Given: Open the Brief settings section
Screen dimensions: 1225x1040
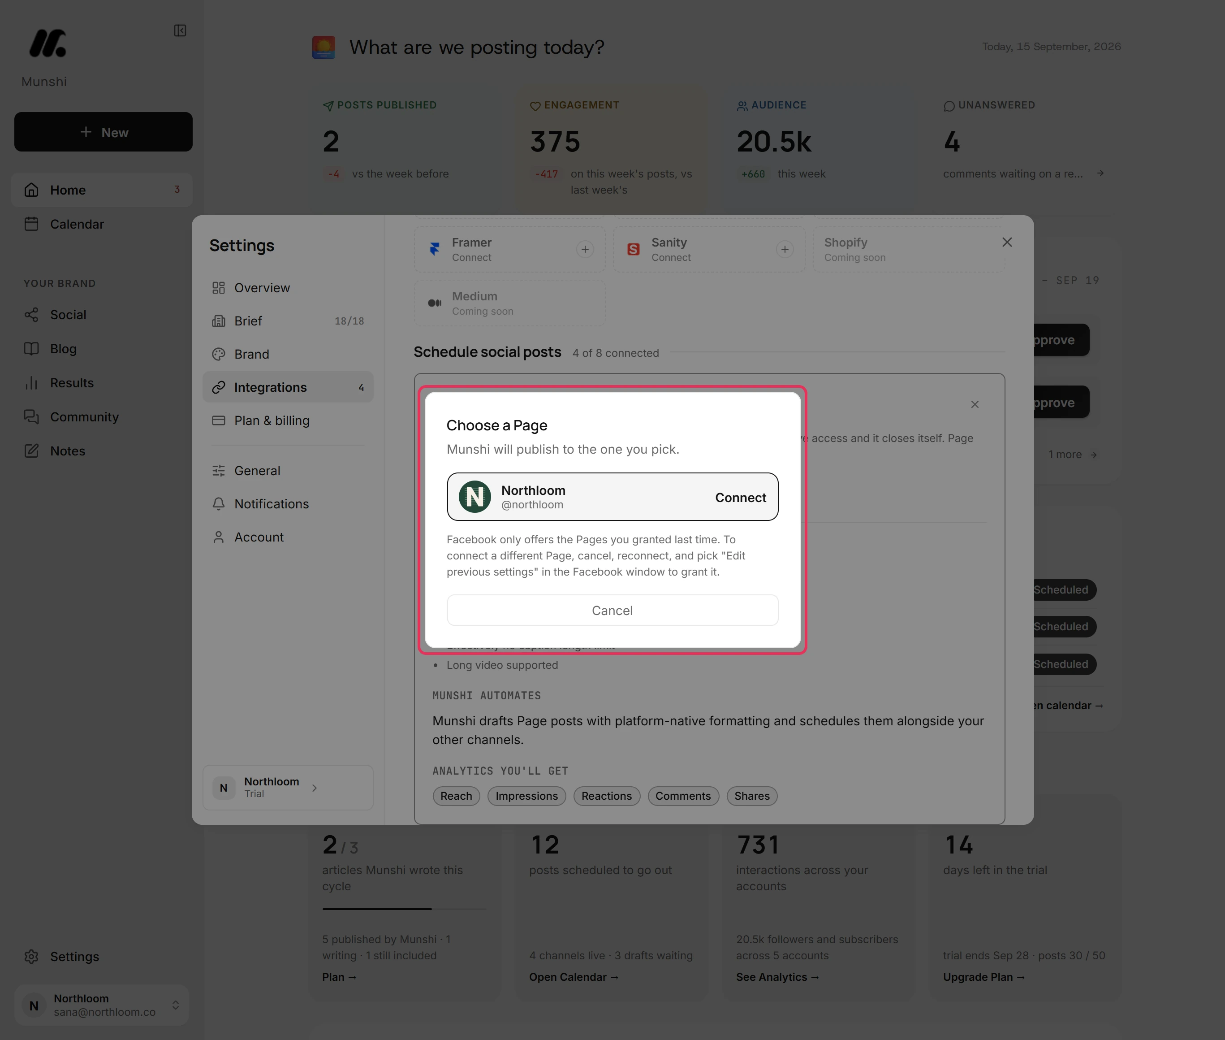Looking at the screenshot, I should coord(288,321).
